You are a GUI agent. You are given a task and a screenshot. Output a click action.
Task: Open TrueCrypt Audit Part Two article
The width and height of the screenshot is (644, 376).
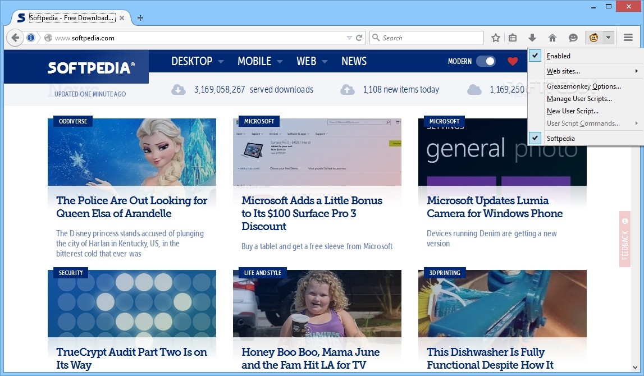coord(131,359)
